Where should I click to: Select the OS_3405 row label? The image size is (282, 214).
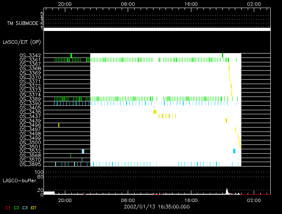pyautogui.click(x=30, y=108)
